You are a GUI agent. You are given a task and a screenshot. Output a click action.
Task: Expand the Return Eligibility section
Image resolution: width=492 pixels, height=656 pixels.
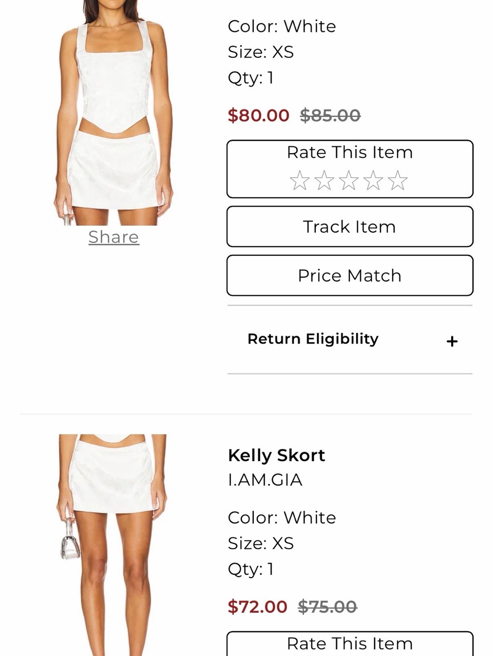[350, 340]
